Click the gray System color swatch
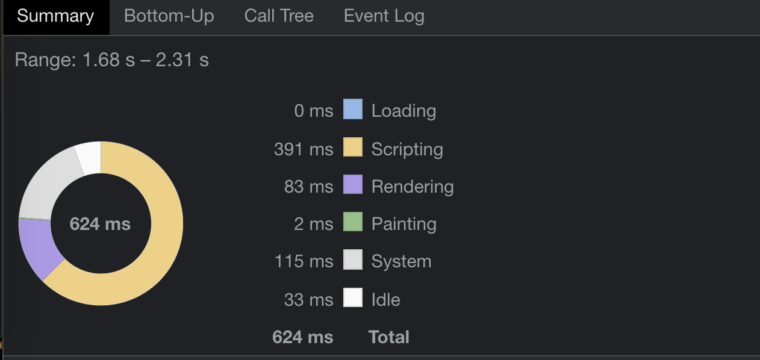The image size is (760, 360). pyautogui.click(x=353, y=260)
